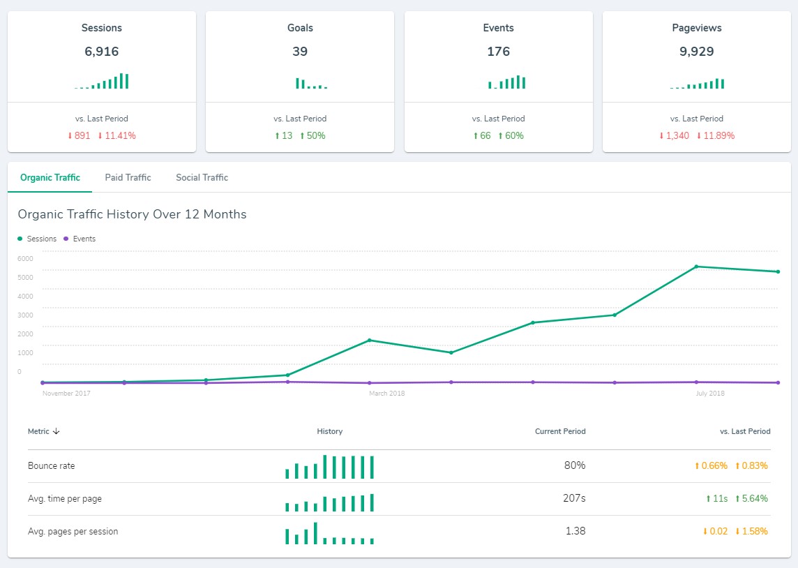
Task: Sort table by the Metric arrow icon
Action: 57,431
